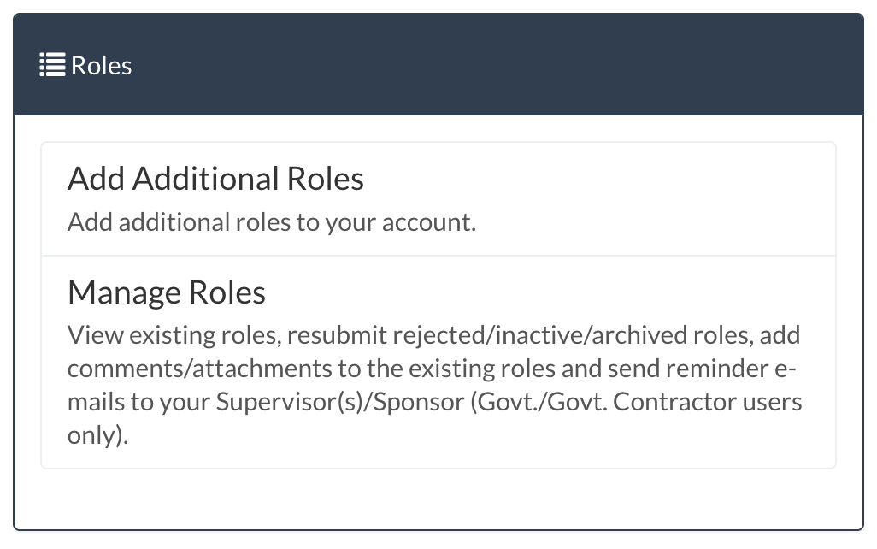This screenshot has width=877, height=549.
Task: Click the word 'Add' starting the first heading
Action: click(96, 180)
